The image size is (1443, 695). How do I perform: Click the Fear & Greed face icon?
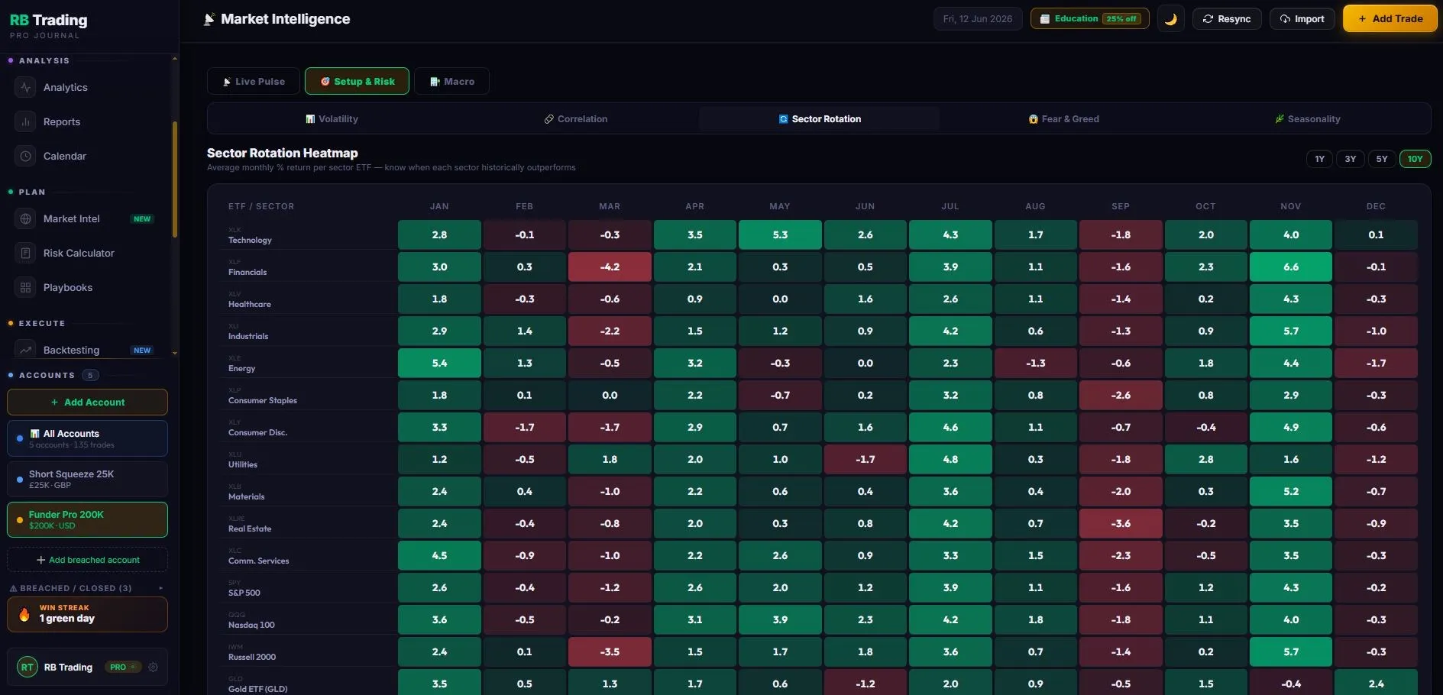pyautogui.click(x=1034, y=119)
